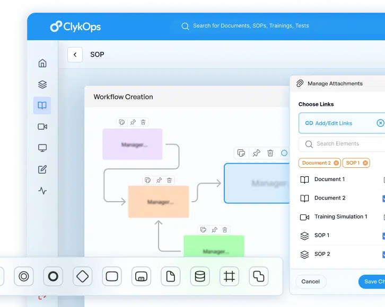Screen dimensions: 385x307
Task: Click the blue color circle on the selected node
Action: [x=284, y=153]
